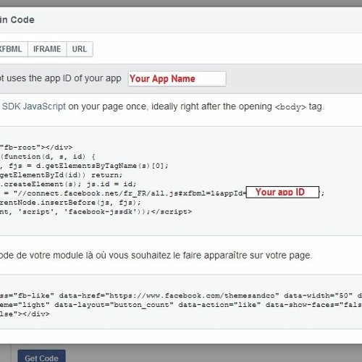
Task: Click the body tag text in the instructions
Action: 290,107
